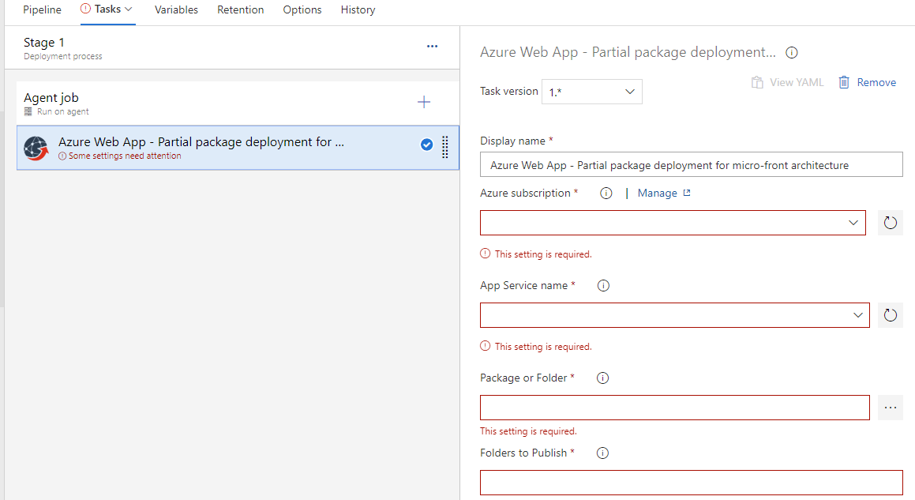Click the Manage external link icon
Image resolution: width=915 pixels, height=500 pixels.
tap(687, 193)
